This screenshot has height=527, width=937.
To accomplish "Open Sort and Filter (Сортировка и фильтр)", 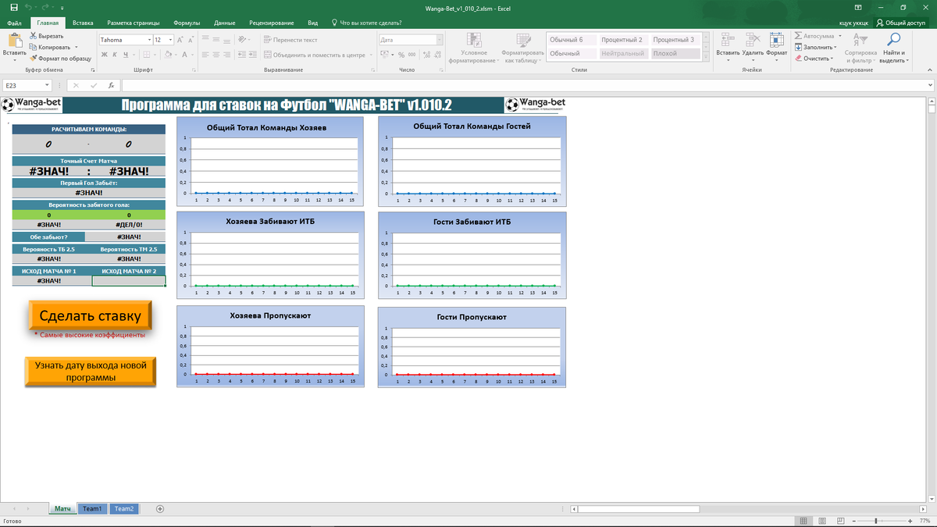I will tap(861, 48).
